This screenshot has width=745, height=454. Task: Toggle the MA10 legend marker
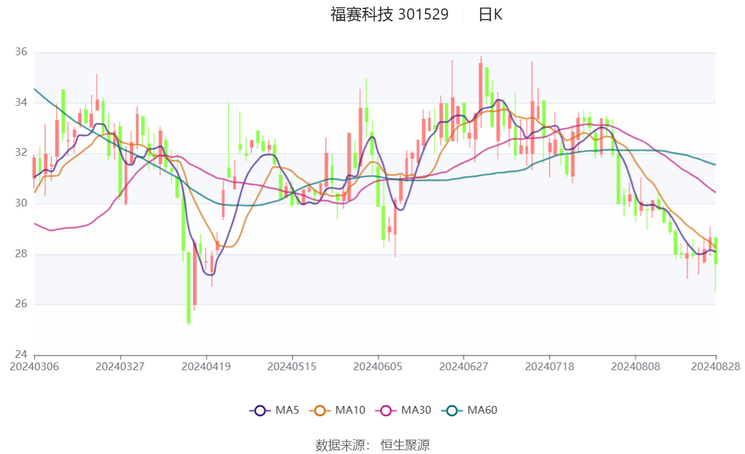tap(320, 410)
